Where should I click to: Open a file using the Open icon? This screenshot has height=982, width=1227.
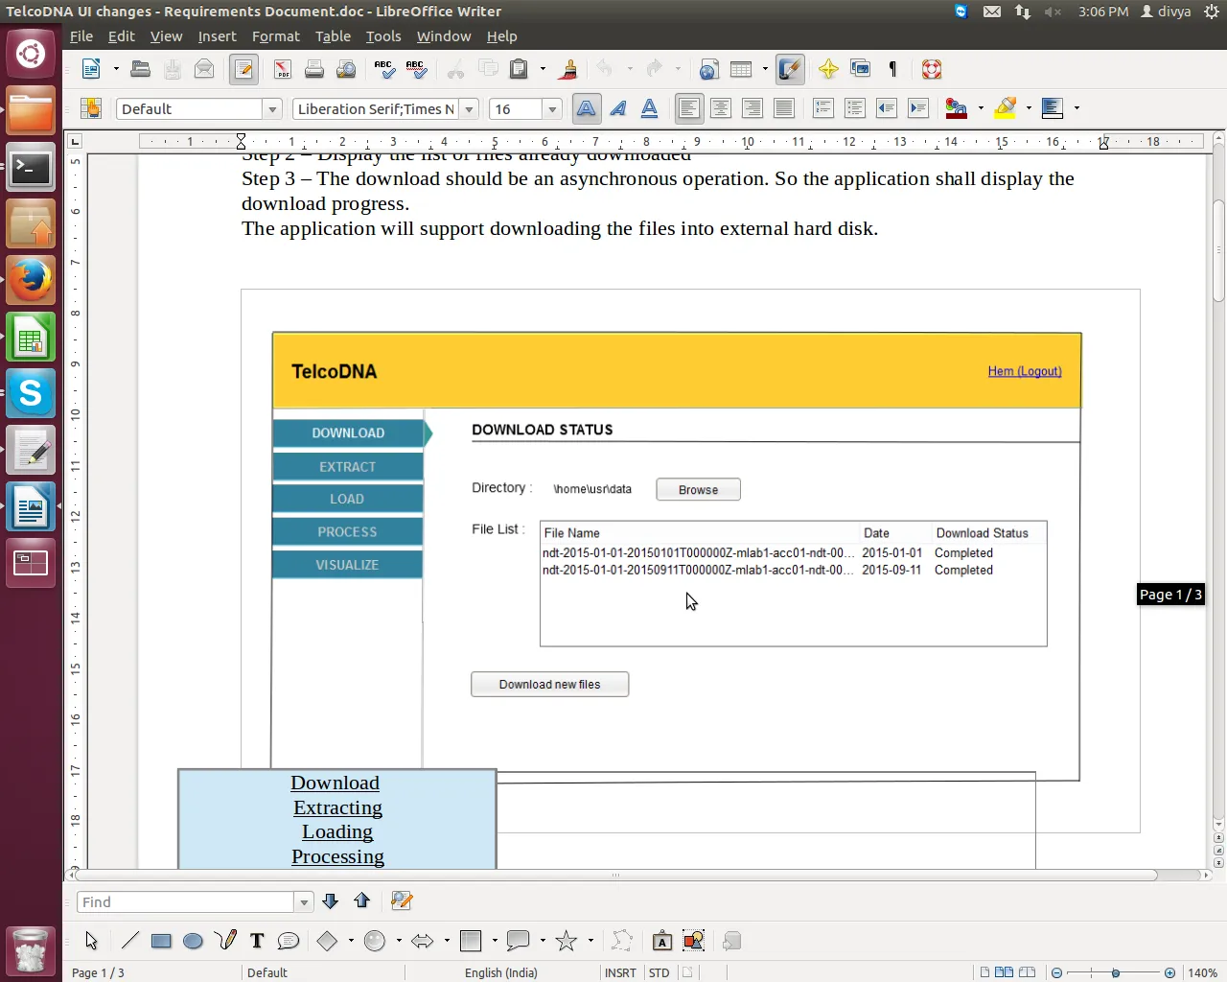[x=141, y=69]
